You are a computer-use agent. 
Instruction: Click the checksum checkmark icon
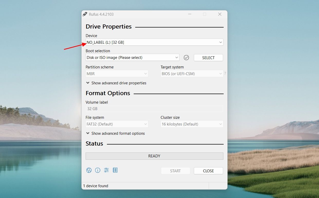(186, 58)
